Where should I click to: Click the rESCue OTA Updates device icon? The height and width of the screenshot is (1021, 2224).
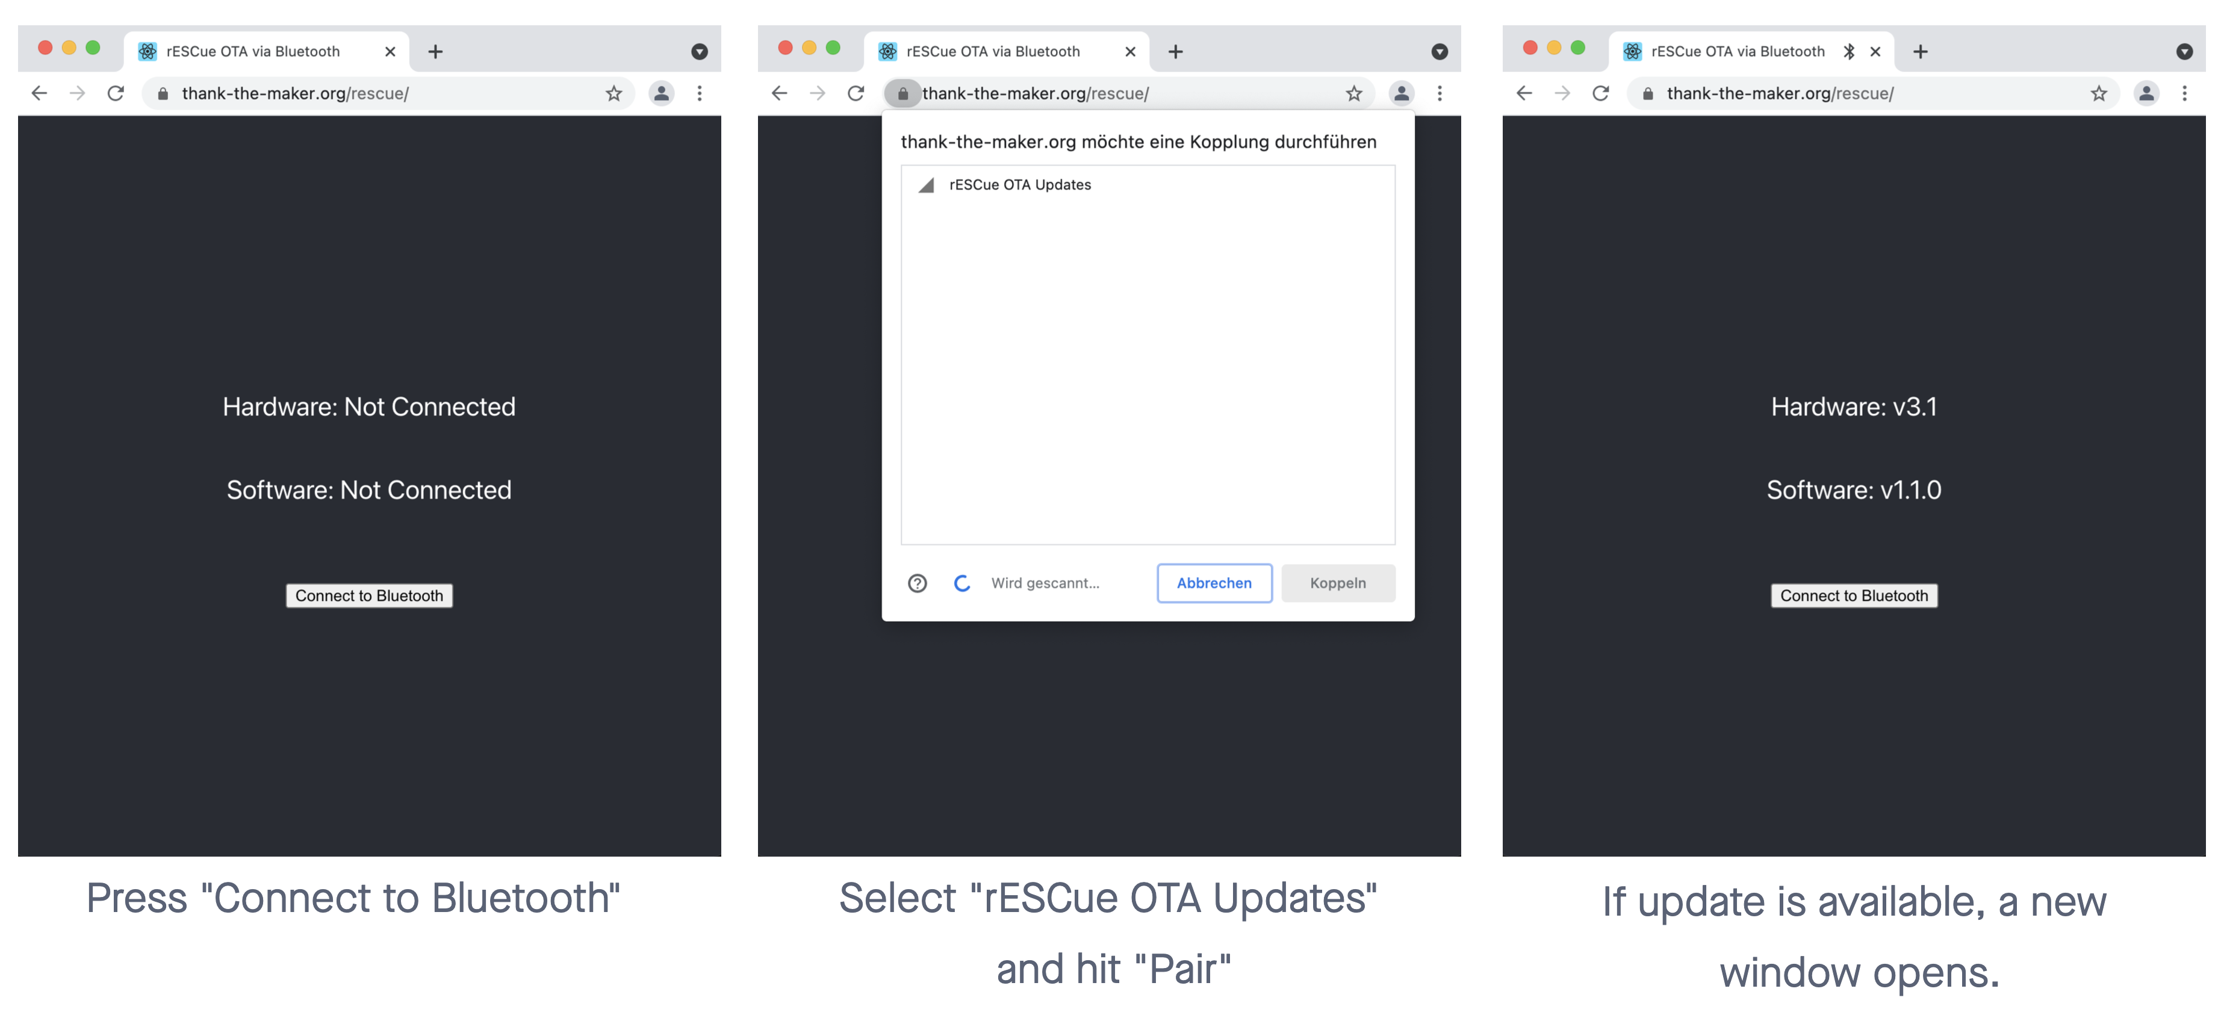click(924, 184)
